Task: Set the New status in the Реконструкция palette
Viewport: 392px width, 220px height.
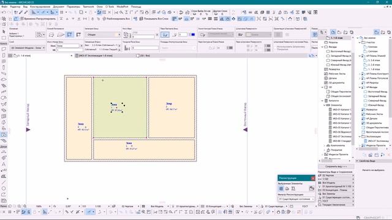Action: (x=293, y=189)
